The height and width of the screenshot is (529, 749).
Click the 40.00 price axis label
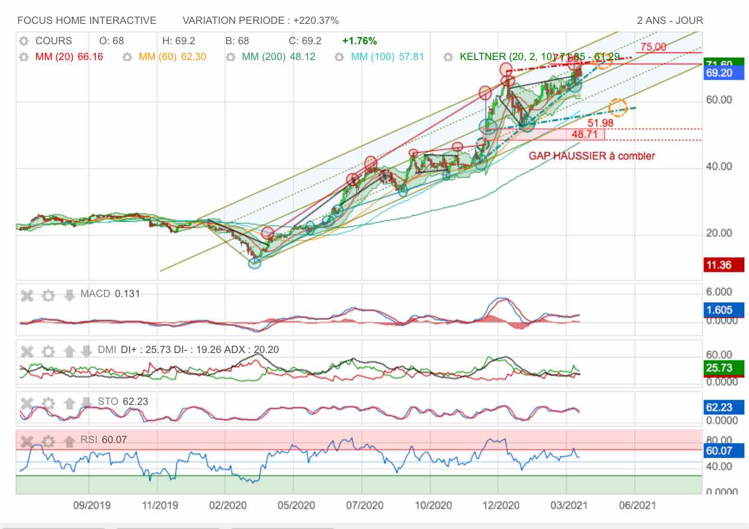click(x=719, y=167)
